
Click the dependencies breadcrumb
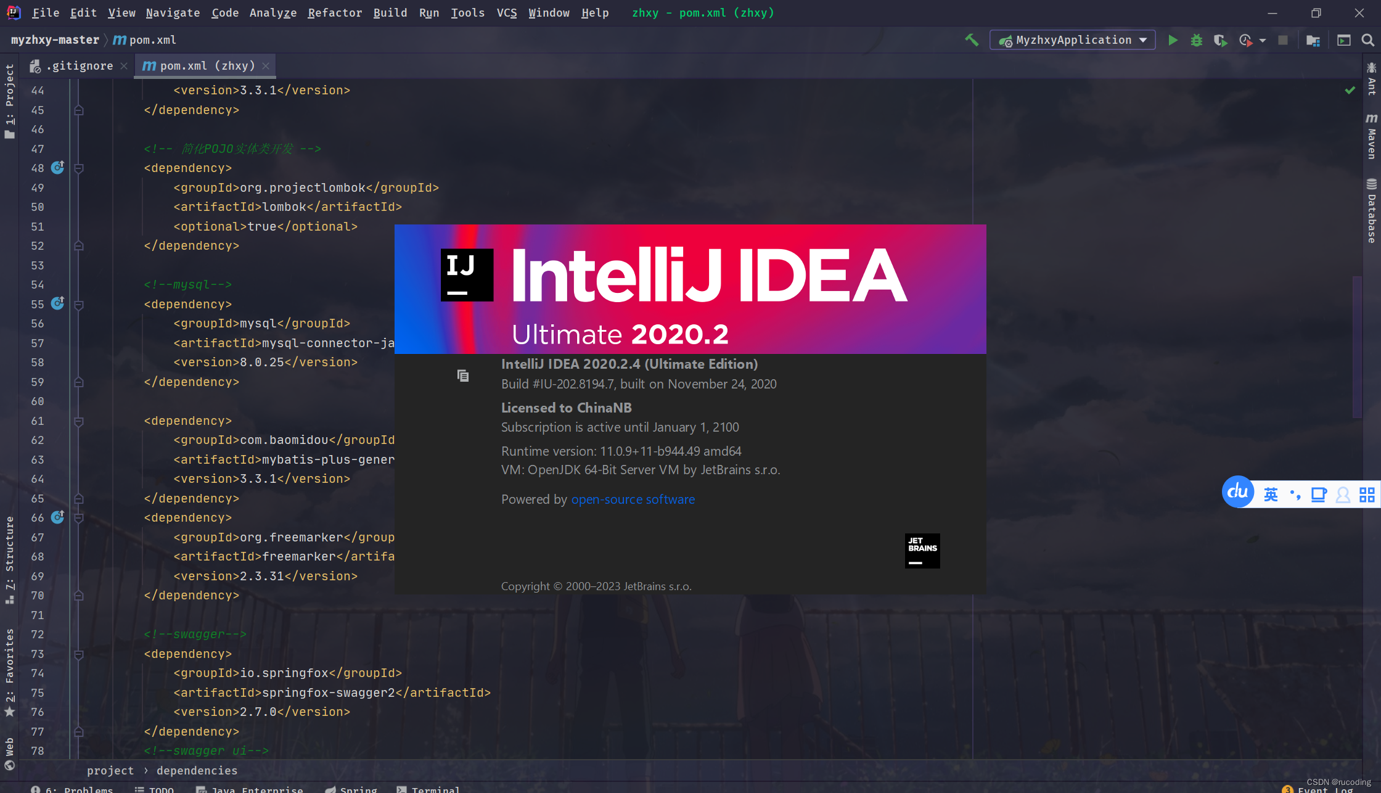click(197, 770)
